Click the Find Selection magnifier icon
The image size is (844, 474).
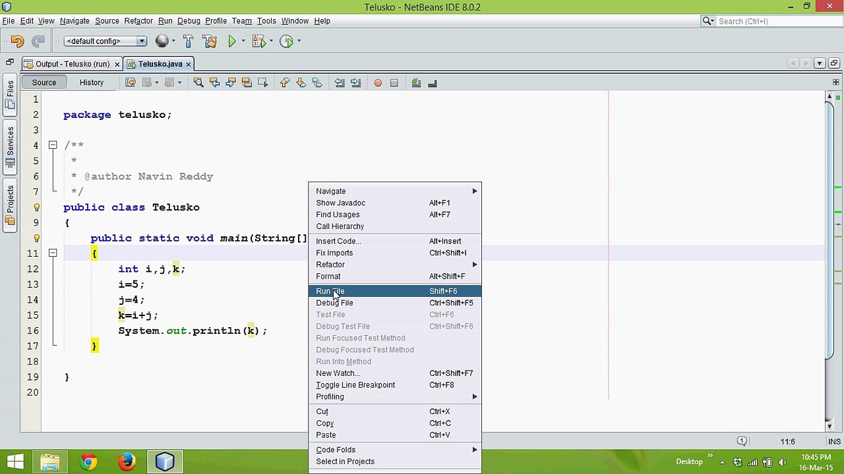198,82
